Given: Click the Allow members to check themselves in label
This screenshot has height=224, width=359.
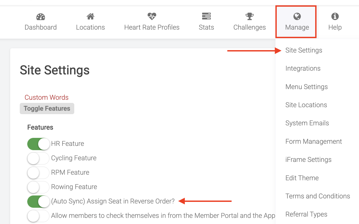Looking at the screenshot, I should (x=163, y=215).
